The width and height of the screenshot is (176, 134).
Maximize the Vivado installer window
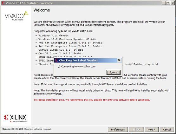tap(168, 3)
